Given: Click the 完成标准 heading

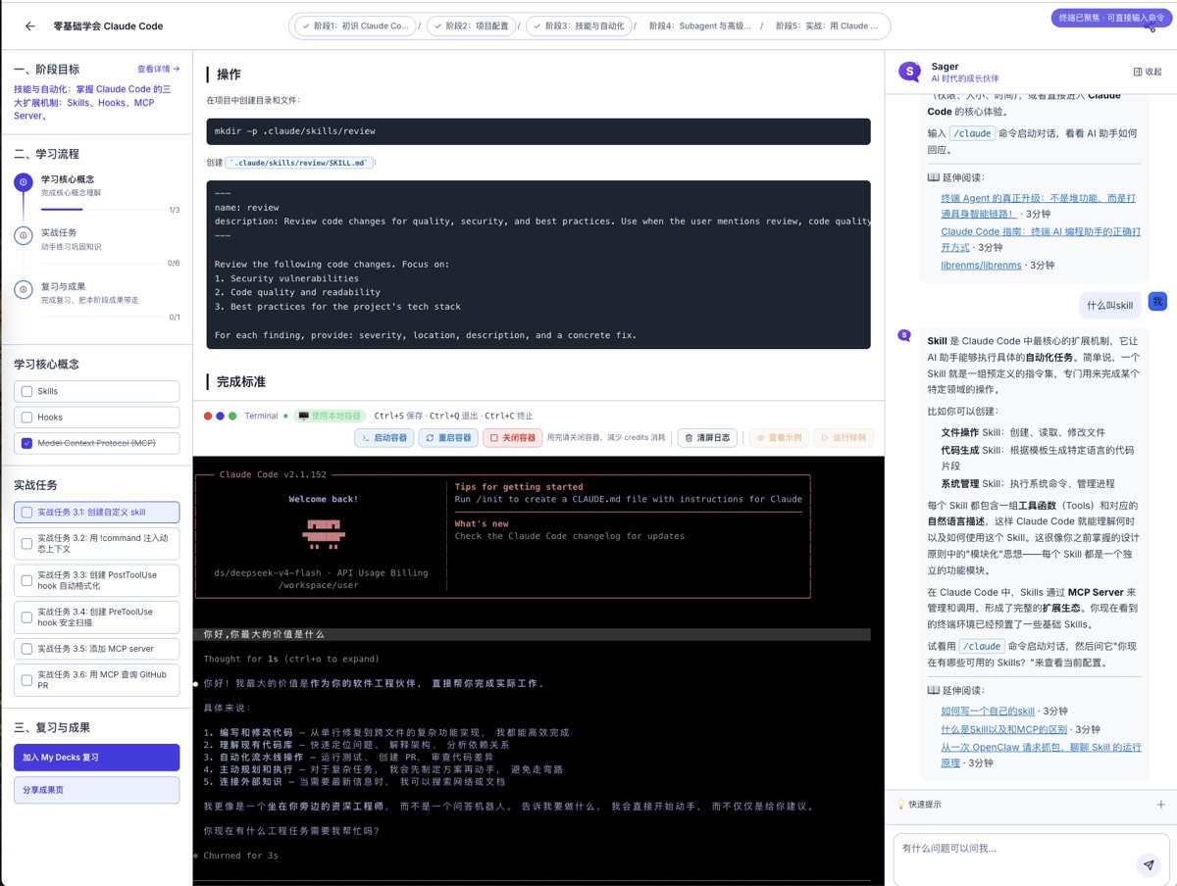Looking at the screenshot, I should (x=241, y=382).
